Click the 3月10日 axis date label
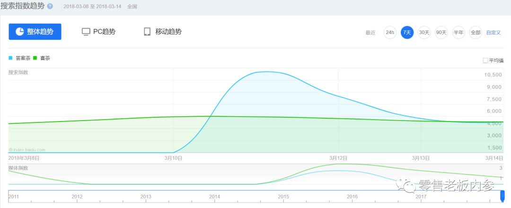Screen dimensions: 511x208 tap(173, 158)
